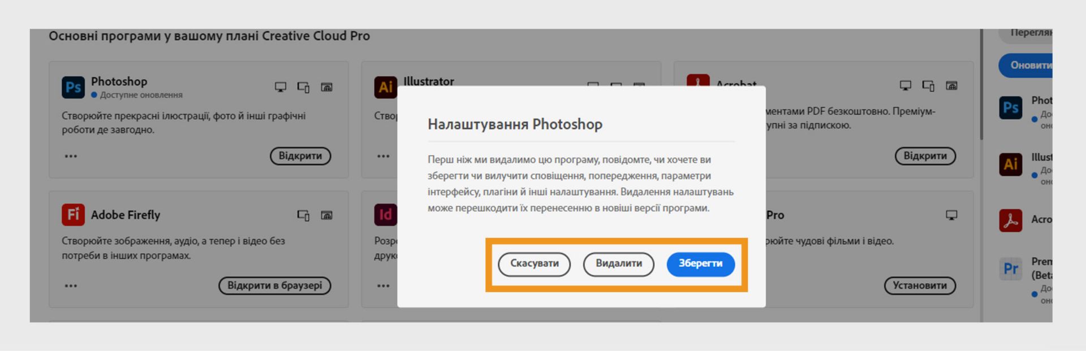Click the blue Зберегти button
Viewport: 1086px width, 351px height.
tap(700, 264)
